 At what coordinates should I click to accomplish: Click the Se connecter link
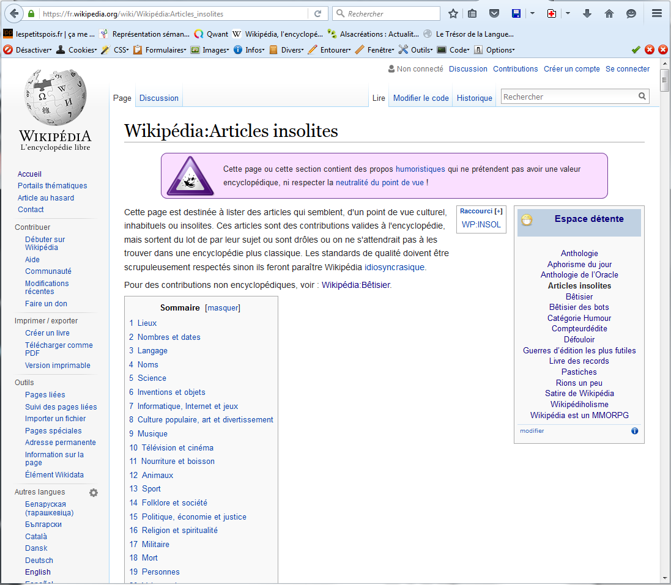(x=627, y=69)
